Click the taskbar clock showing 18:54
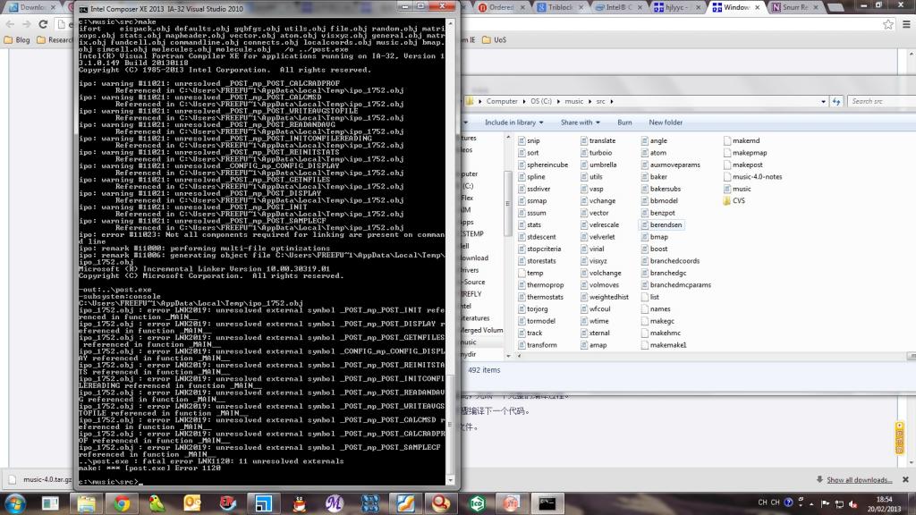The image size is (916, 515). coord(884,504)
